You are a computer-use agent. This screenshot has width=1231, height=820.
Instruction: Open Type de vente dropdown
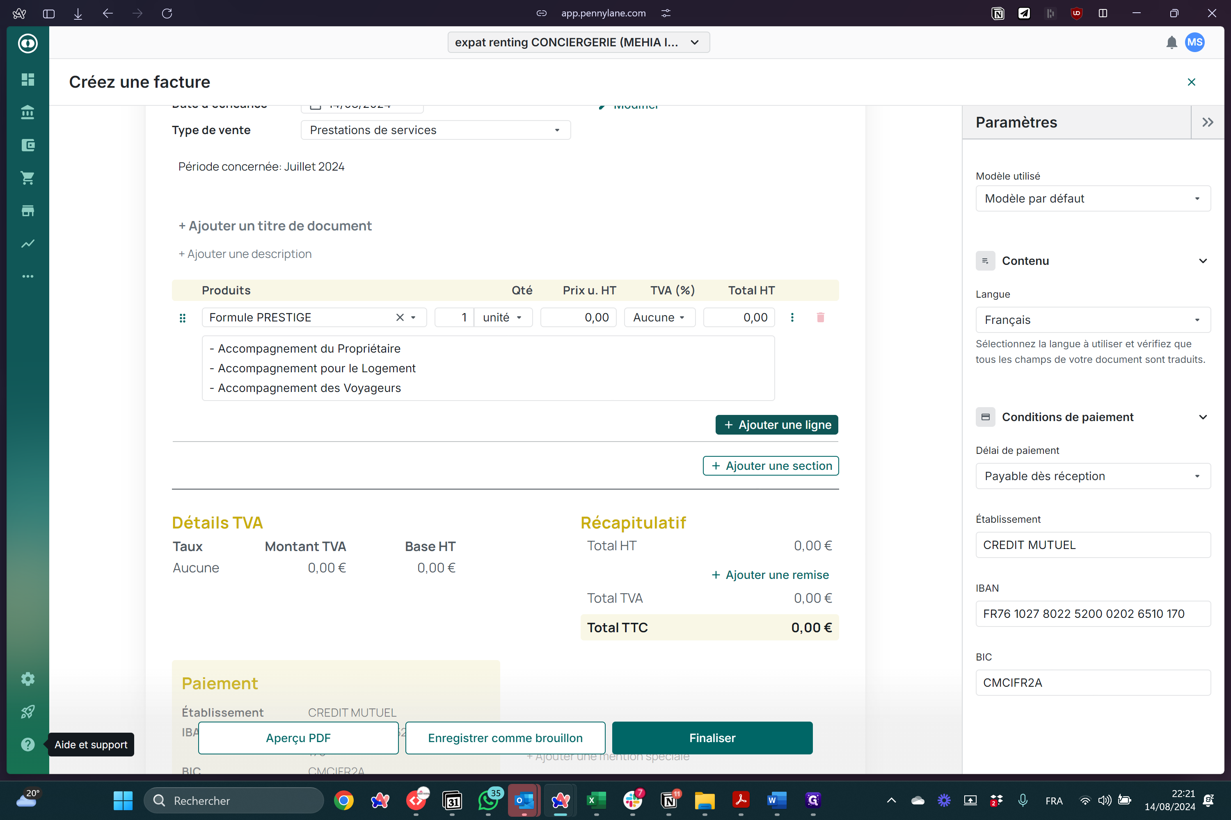[435, 130]
